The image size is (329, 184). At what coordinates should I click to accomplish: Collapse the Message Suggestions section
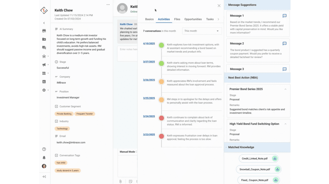click(x=226, y=5)
